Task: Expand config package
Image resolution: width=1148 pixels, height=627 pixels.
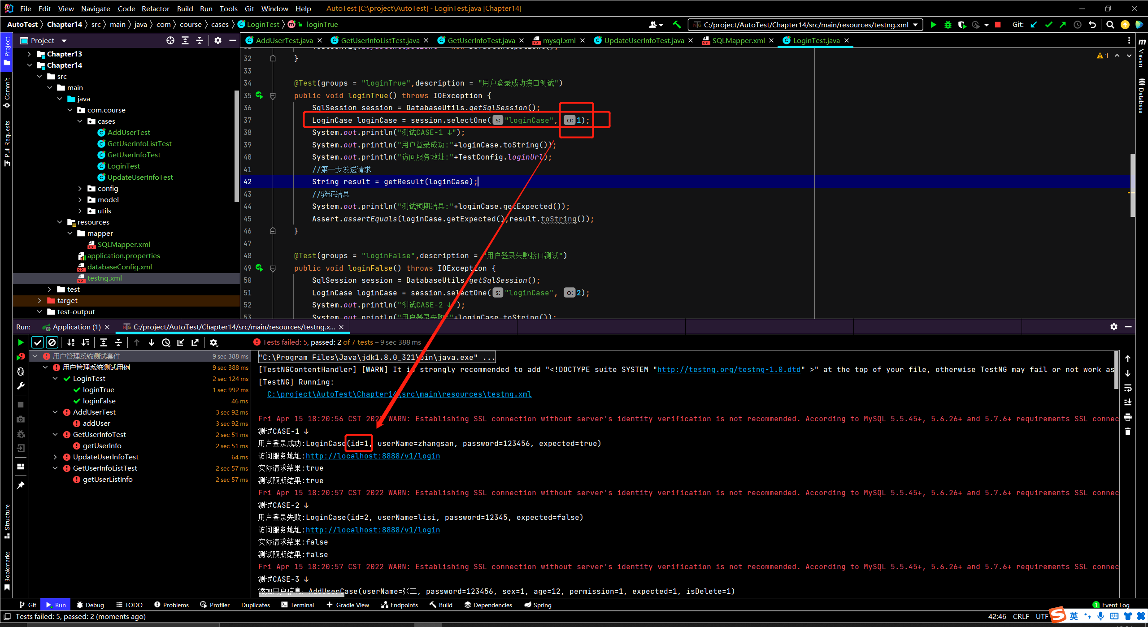Action: 80,189
